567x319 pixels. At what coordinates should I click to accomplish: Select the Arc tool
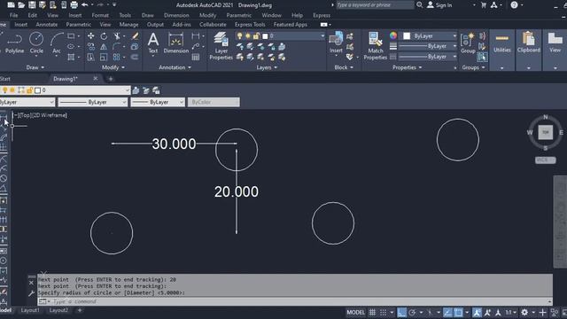[x=57, y=43]
